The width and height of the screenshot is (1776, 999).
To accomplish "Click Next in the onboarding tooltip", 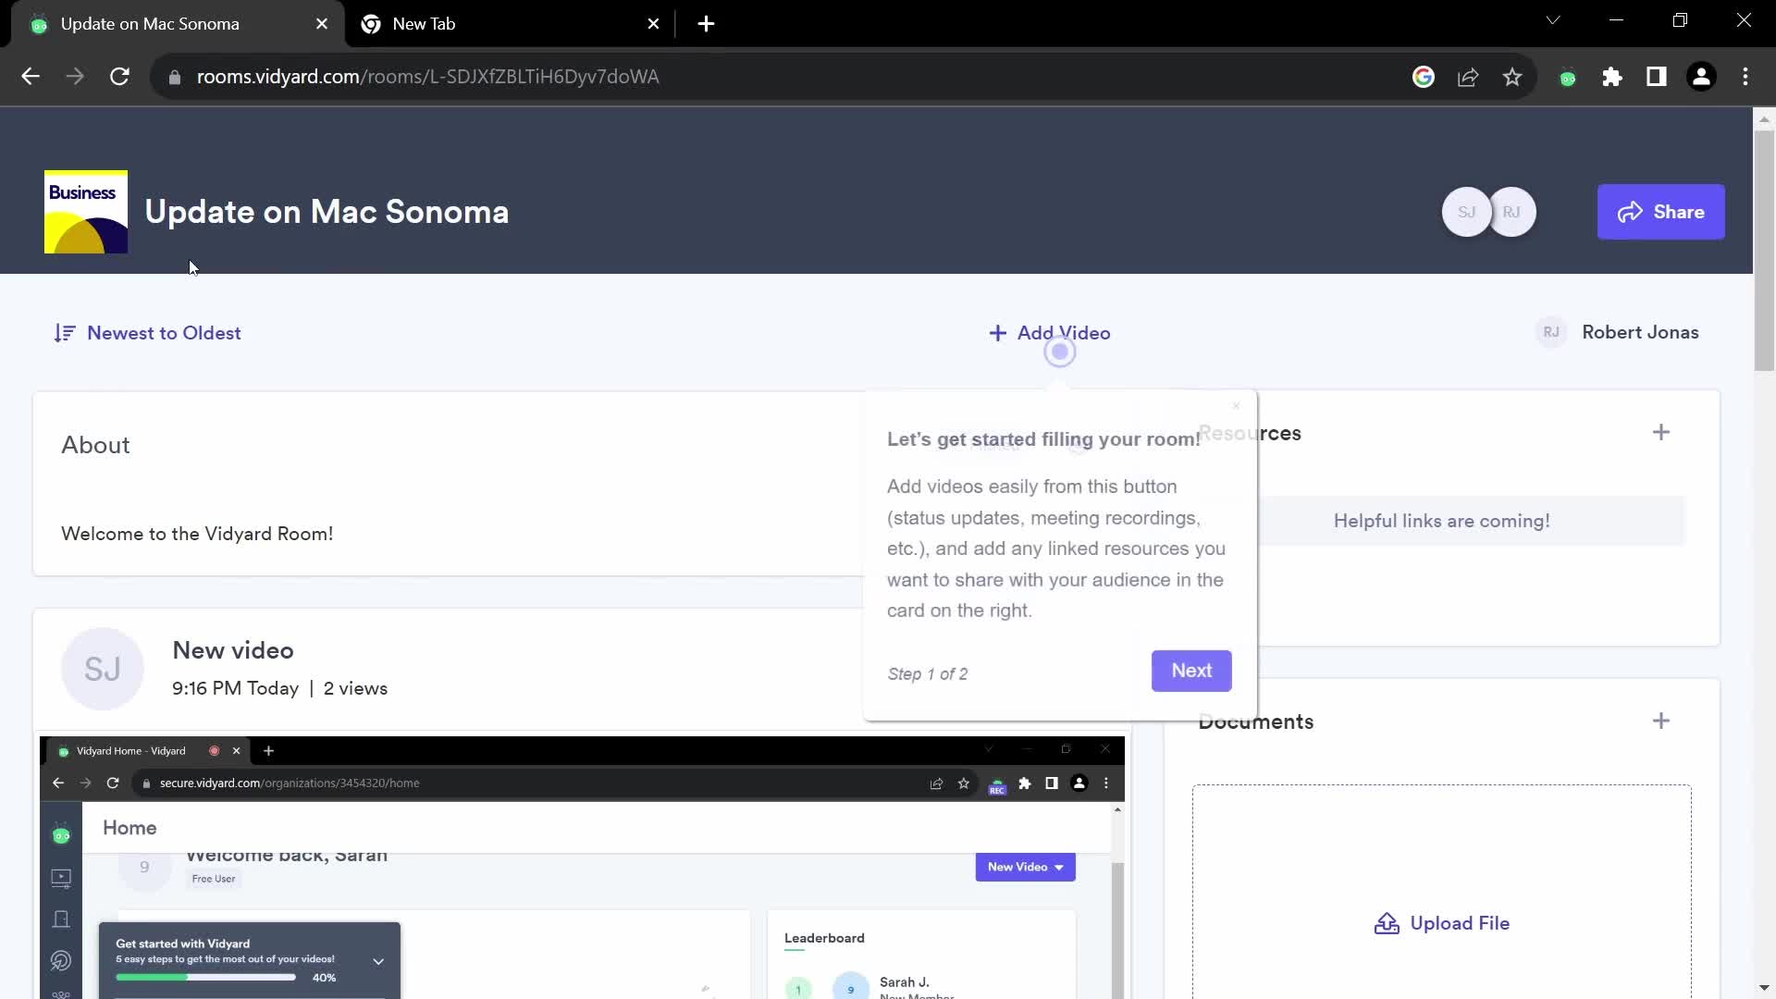I will (1193, 671).
